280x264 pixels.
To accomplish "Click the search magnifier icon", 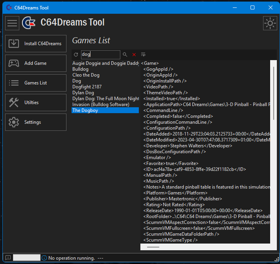I will tap(125, 54).
